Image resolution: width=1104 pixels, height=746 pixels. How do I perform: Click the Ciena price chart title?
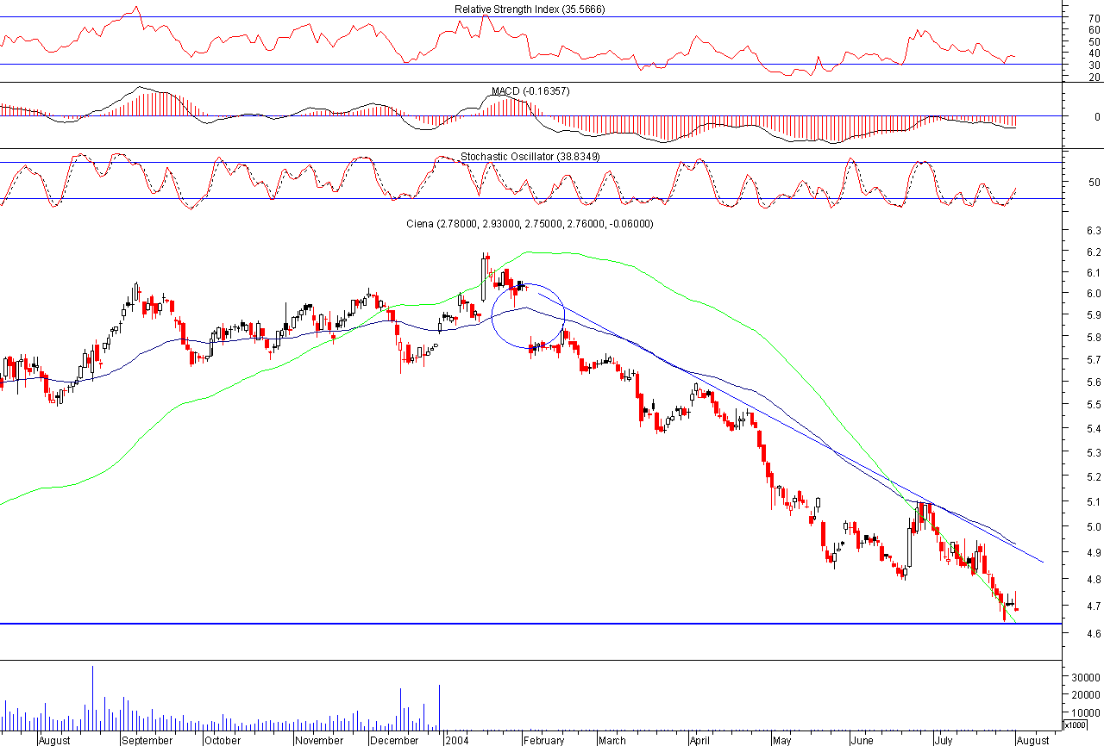click(x=530, y=224)
